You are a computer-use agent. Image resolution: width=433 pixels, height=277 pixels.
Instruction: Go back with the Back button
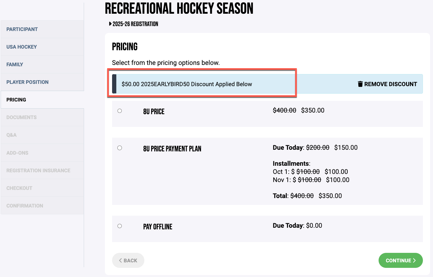click(x=128, y=260)
